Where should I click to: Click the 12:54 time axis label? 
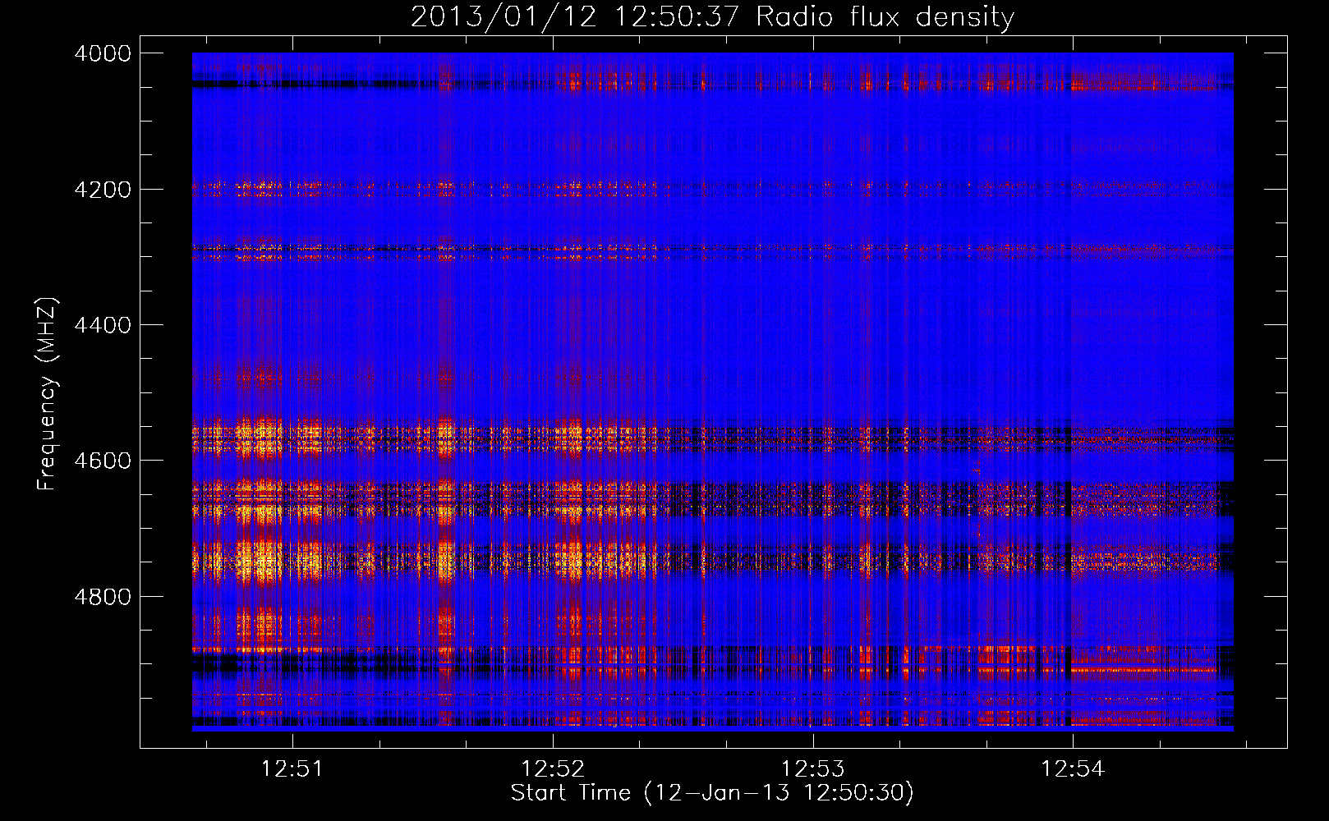[x=1073, y=768]
